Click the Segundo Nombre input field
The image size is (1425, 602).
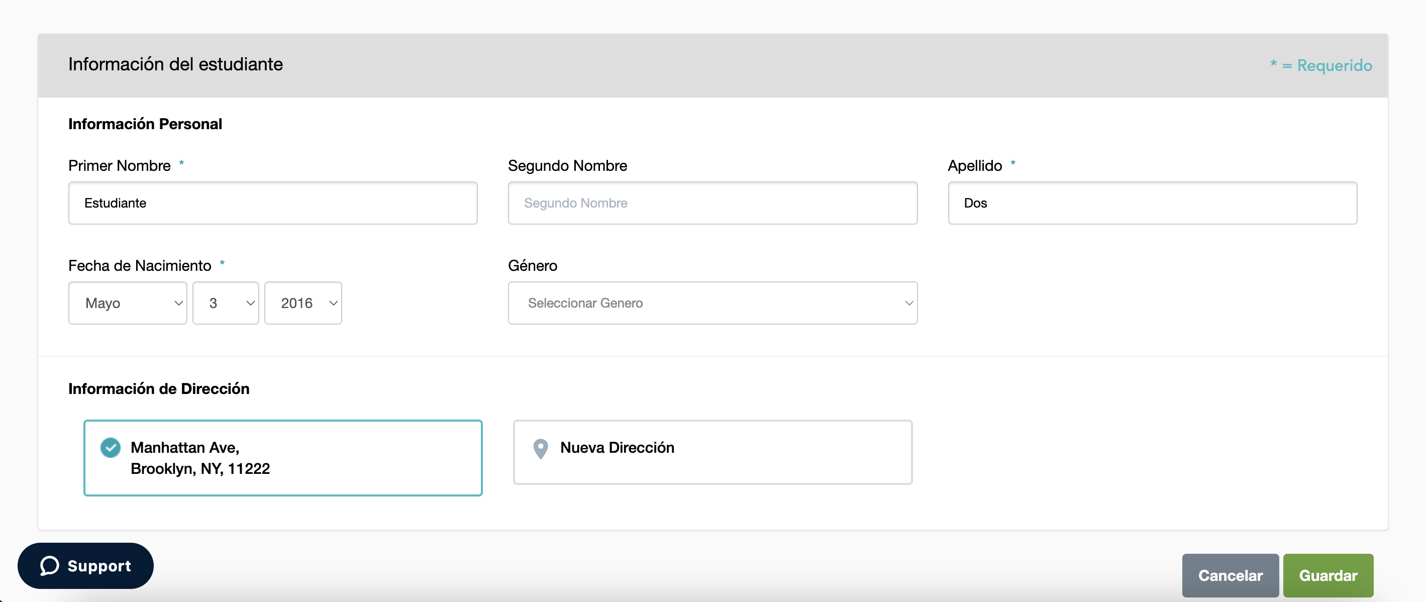point(713,203)
